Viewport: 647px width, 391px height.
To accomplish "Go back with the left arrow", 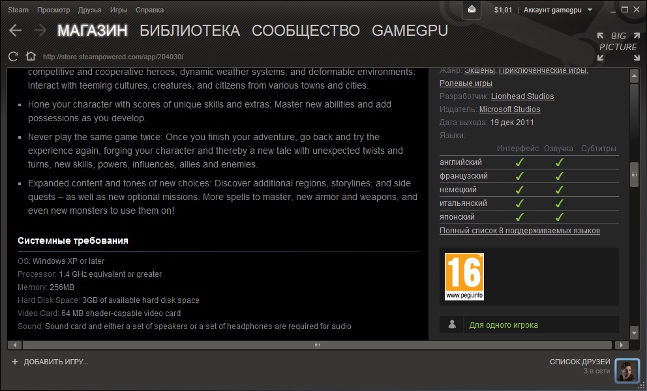I will (x=15, y=30).
